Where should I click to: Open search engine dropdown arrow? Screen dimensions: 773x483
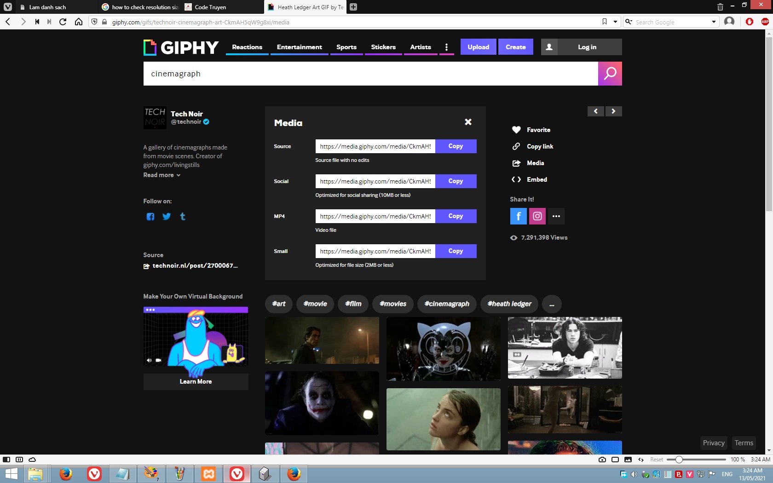(714, 22)
